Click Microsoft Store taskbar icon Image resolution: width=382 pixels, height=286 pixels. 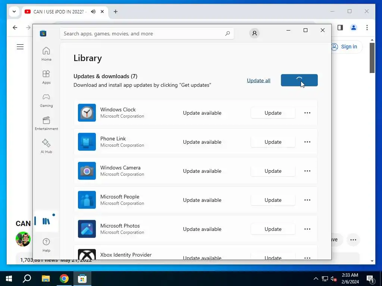[82, 279]
